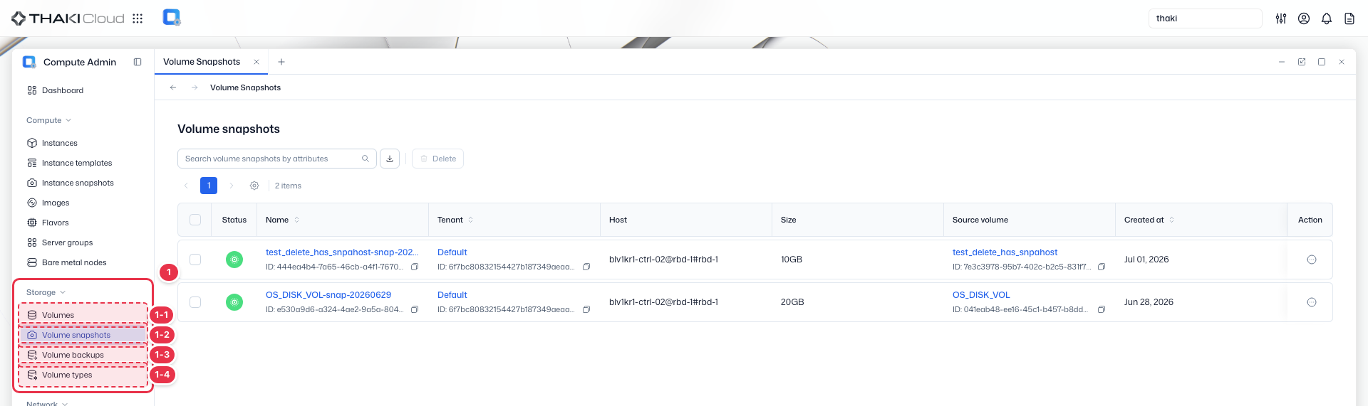1368x406 pixels.
Task: Open action menu for OS_DISK_VOL-snap row
Action: pyautogui.click(x=1312, y=302)
